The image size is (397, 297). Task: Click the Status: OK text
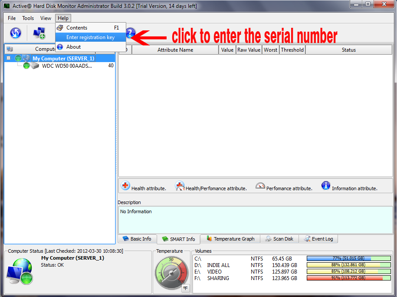[52, 265]
